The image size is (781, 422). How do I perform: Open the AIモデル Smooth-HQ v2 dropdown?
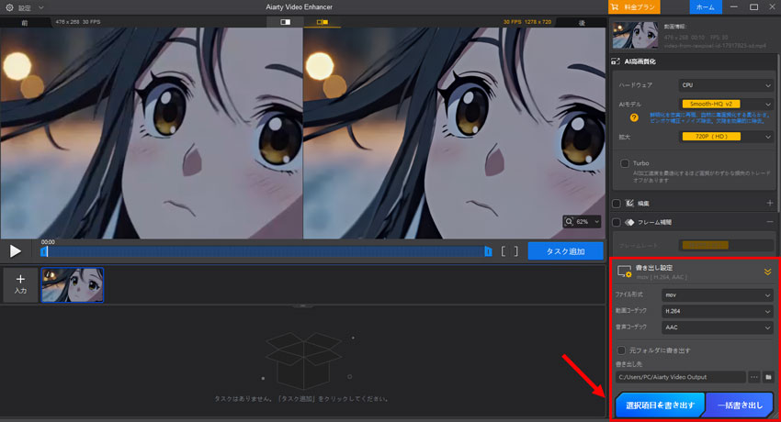tap(726, 105)
